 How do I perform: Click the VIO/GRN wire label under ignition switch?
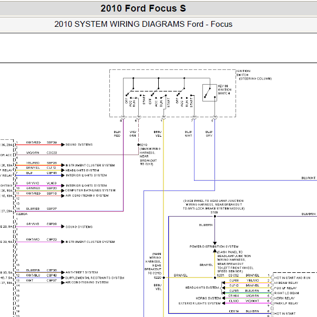[x=132, y=134]
